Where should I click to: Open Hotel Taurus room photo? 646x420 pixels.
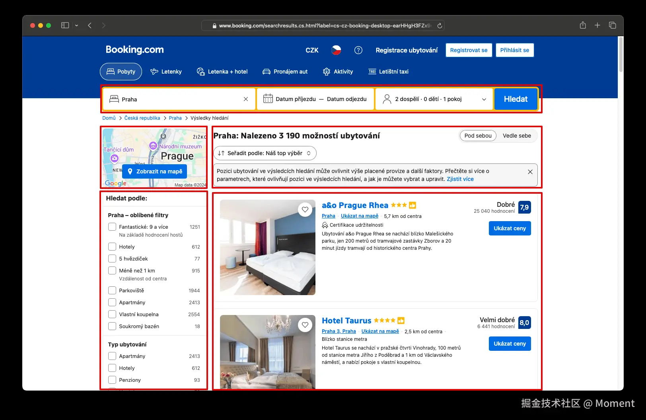[x=268, y=352]
